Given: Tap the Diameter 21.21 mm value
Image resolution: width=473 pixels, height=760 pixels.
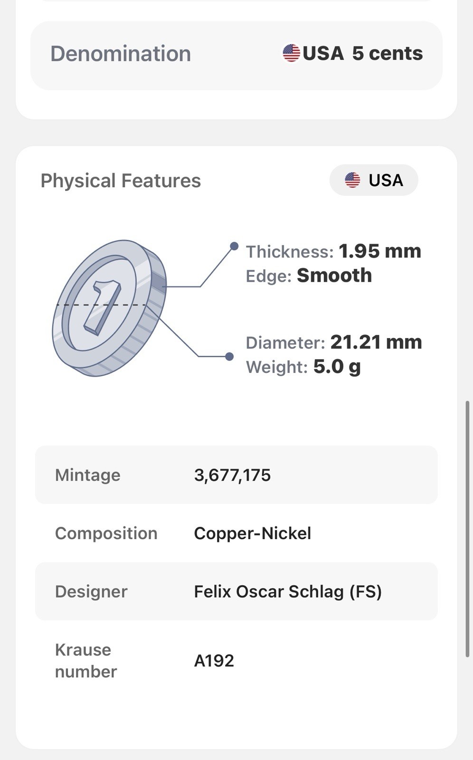Looking at the screenshot, I should 376,342.
